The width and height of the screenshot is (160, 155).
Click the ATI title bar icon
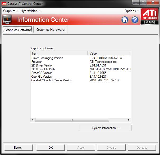click(x=4, y=4)
